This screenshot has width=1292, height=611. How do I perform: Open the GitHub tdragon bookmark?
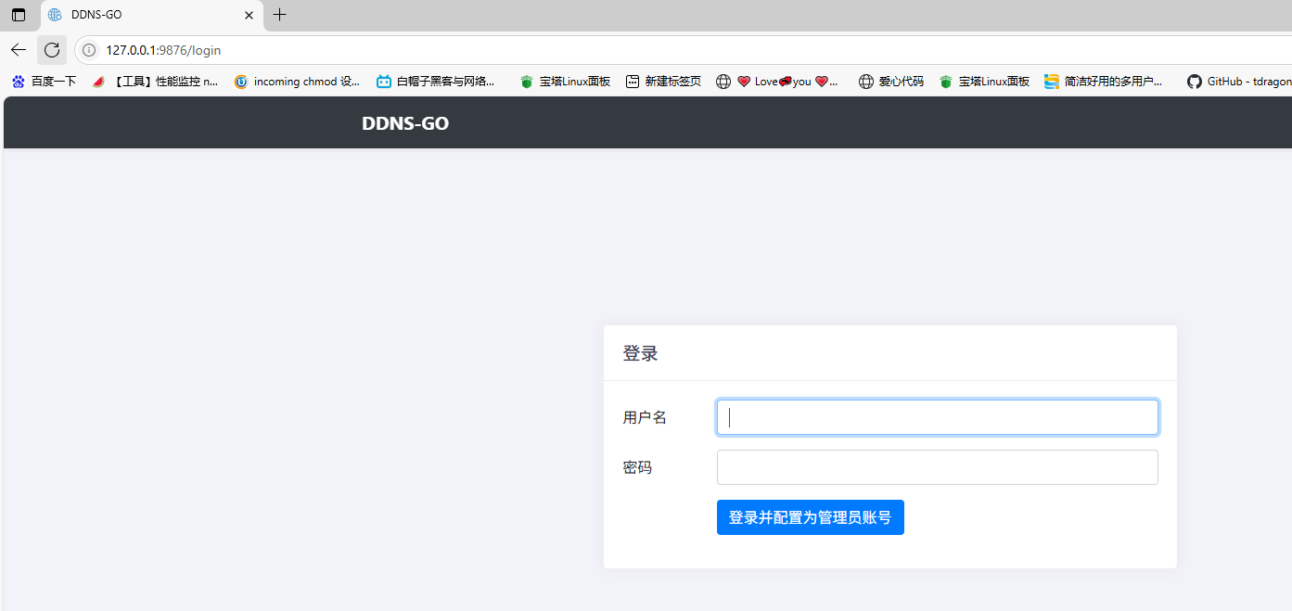pos(1238,82)
